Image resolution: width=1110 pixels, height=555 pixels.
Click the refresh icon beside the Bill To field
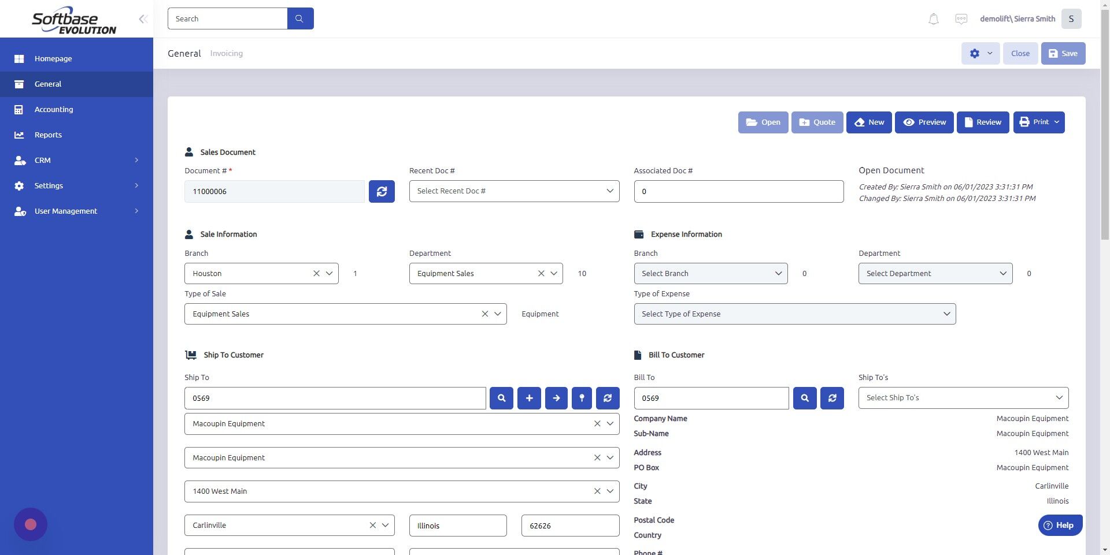point(832,398)
